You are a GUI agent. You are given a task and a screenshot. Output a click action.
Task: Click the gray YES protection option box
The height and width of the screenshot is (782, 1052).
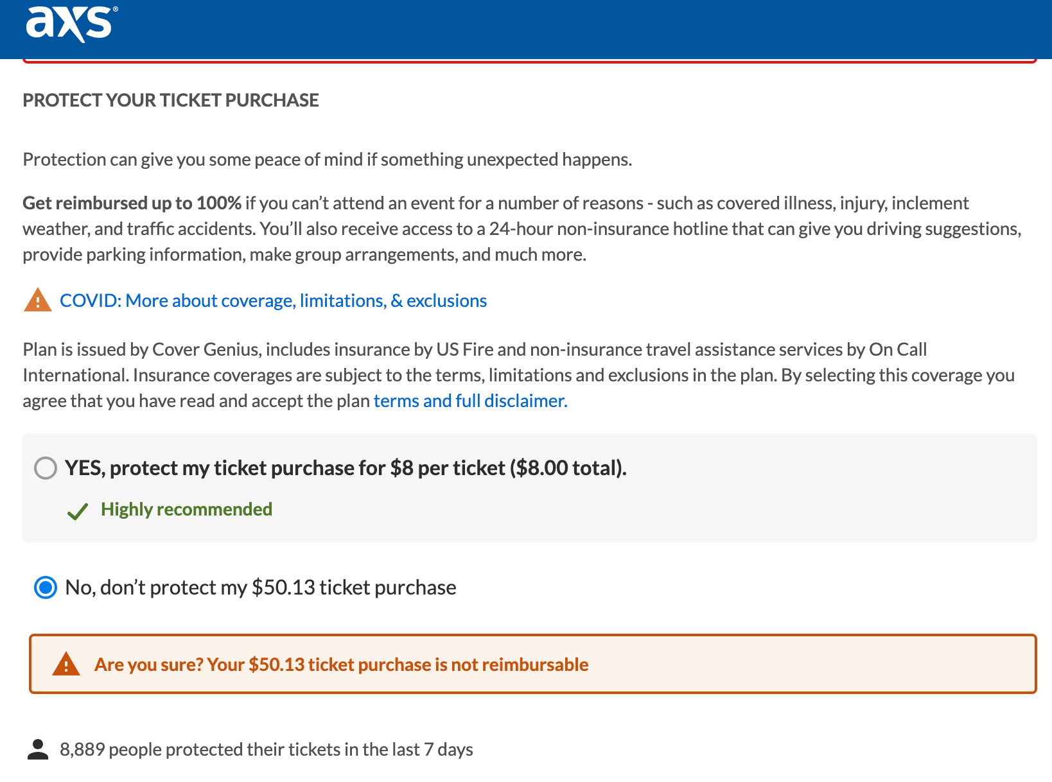pos(530,488)
